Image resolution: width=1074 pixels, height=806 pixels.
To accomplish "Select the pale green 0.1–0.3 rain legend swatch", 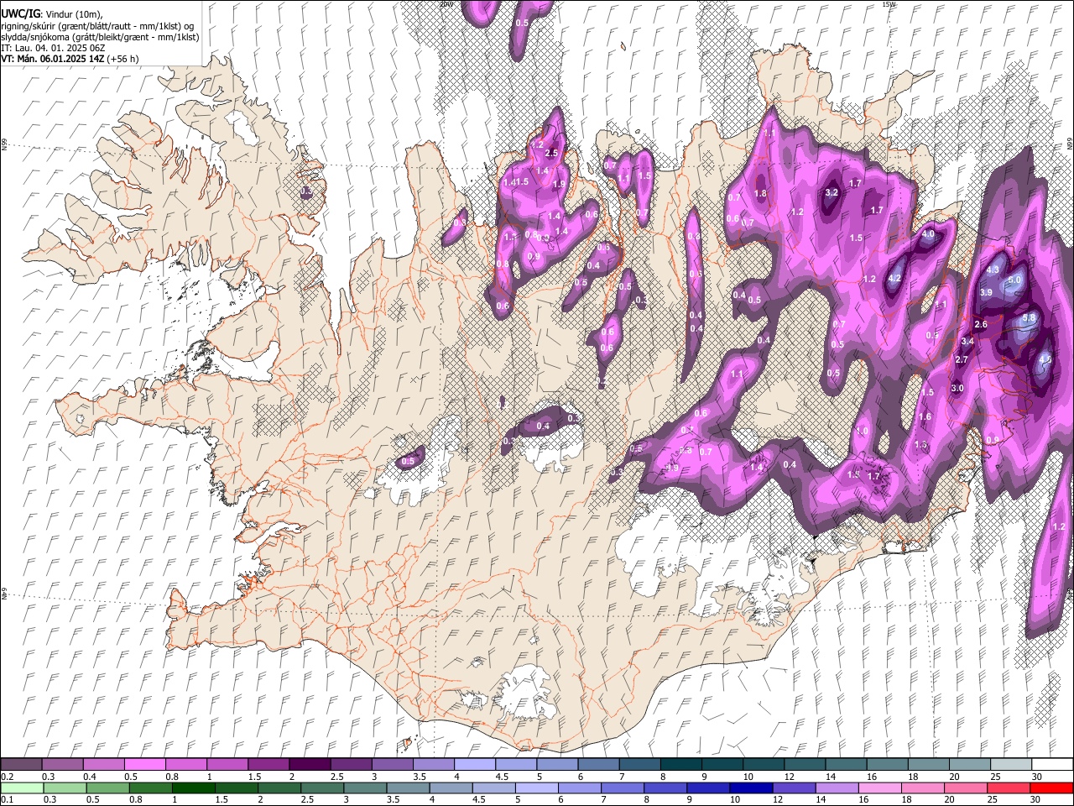I will tap(22, 788).
